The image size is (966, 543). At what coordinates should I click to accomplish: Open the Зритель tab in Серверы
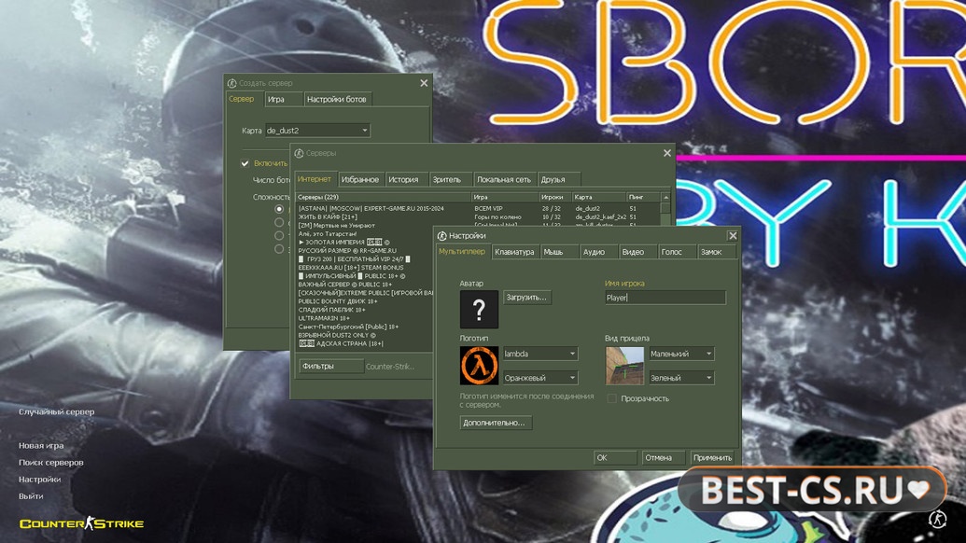451,179
